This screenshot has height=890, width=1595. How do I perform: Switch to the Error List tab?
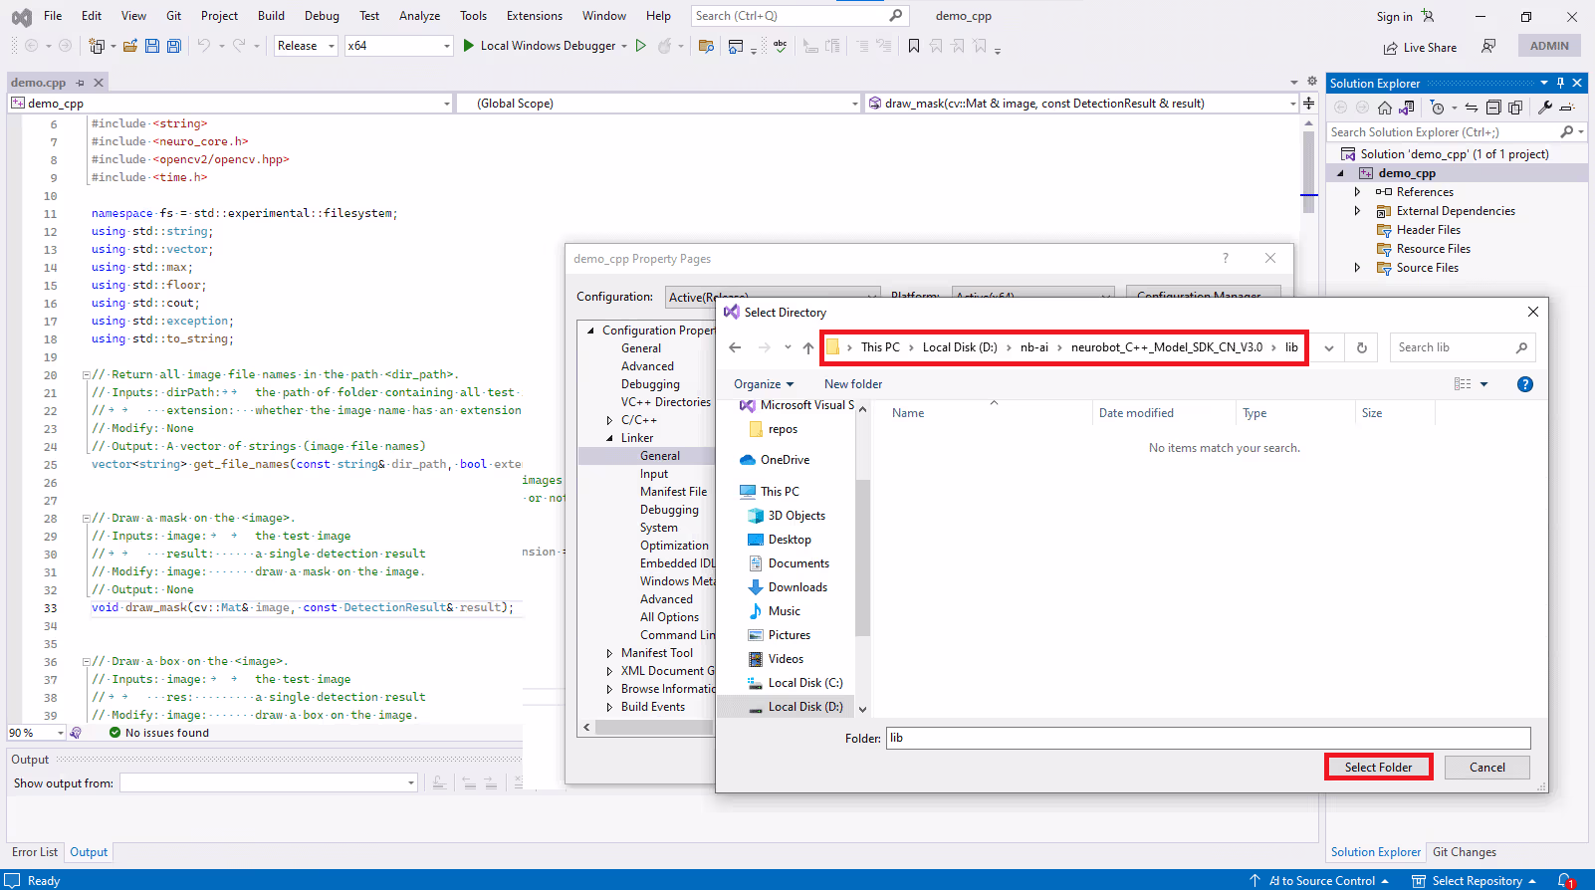click(35, 852)
